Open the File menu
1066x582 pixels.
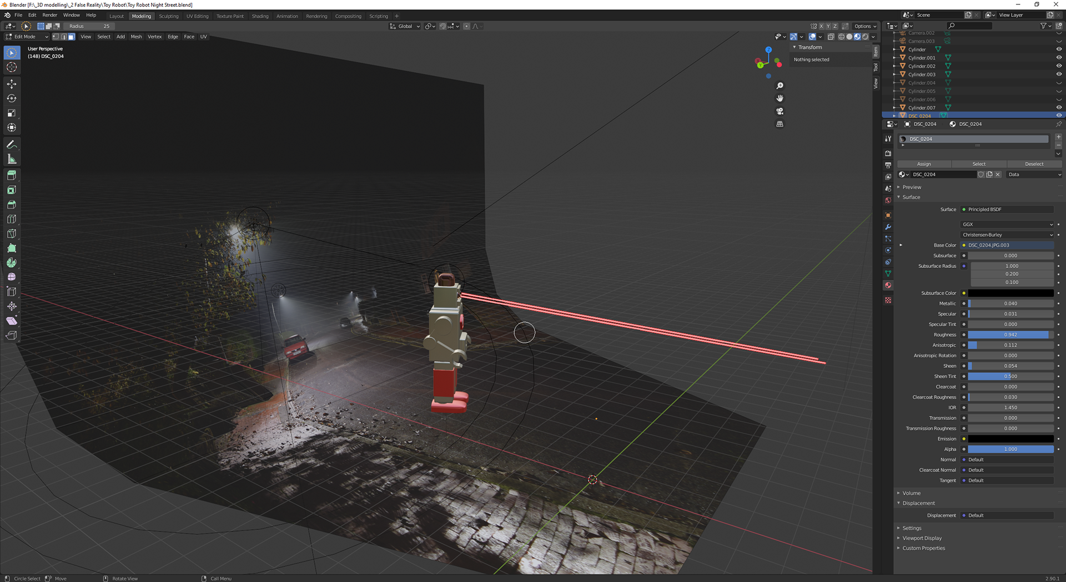point(18,15)
